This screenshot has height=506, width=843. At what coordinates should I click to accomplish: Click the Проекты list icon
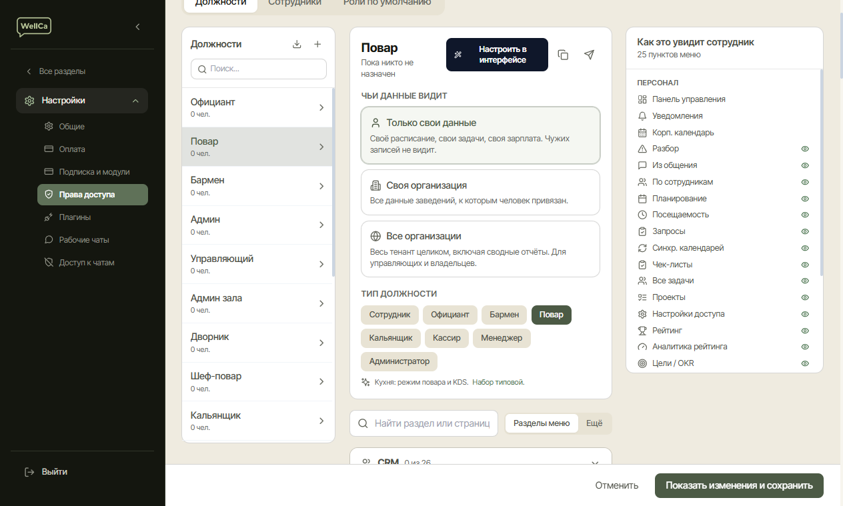pyautogui.click(x=642, y=297)
